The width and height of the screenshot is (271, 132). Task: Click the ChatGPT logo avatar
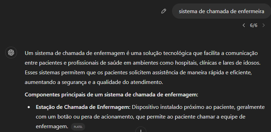11,53
